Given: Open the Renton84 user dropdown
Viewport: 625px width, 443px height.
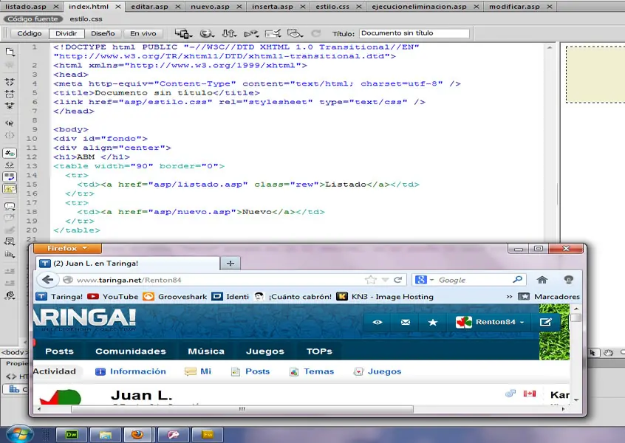Looking at the screenshot, I should tap(491, 322).
